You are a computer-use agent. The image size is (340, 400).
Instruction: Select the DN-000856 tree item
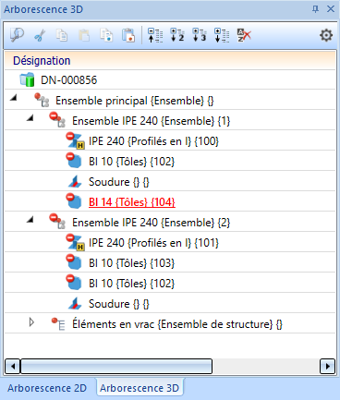point(68,80)
